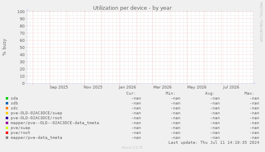Click the blue sdb legend swatch

(7, 103)
